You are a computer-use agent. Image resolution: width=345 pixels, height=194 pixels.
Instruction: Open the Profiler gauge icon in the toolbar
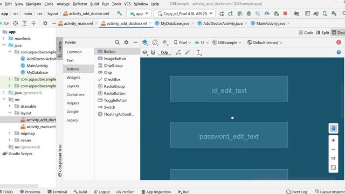(x=267, y=13)
